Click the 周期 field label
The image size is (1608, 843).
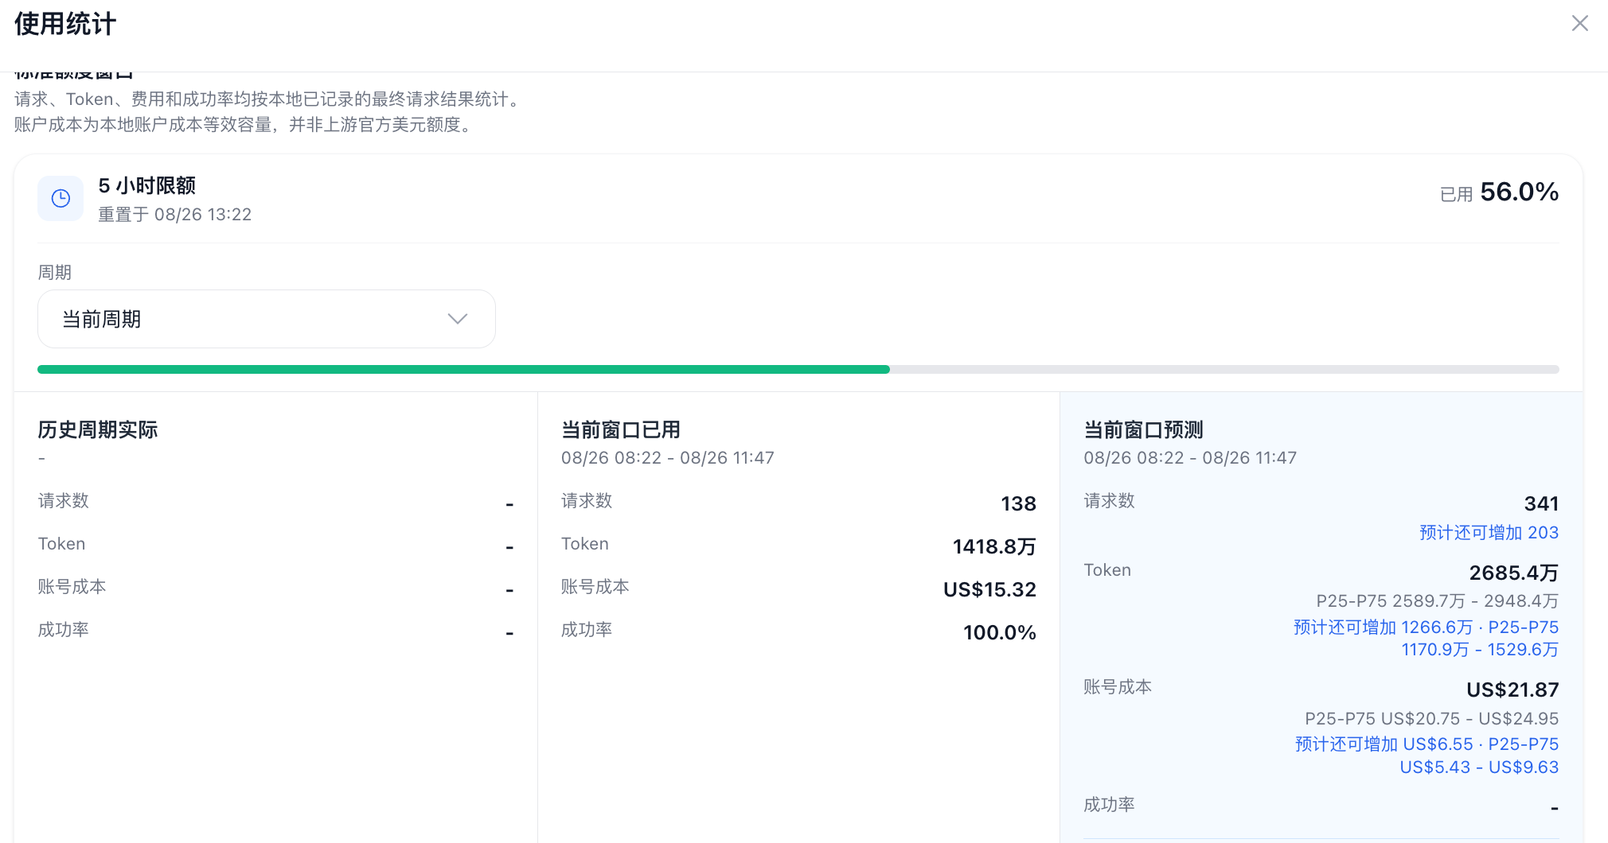(x=55, y=273)
